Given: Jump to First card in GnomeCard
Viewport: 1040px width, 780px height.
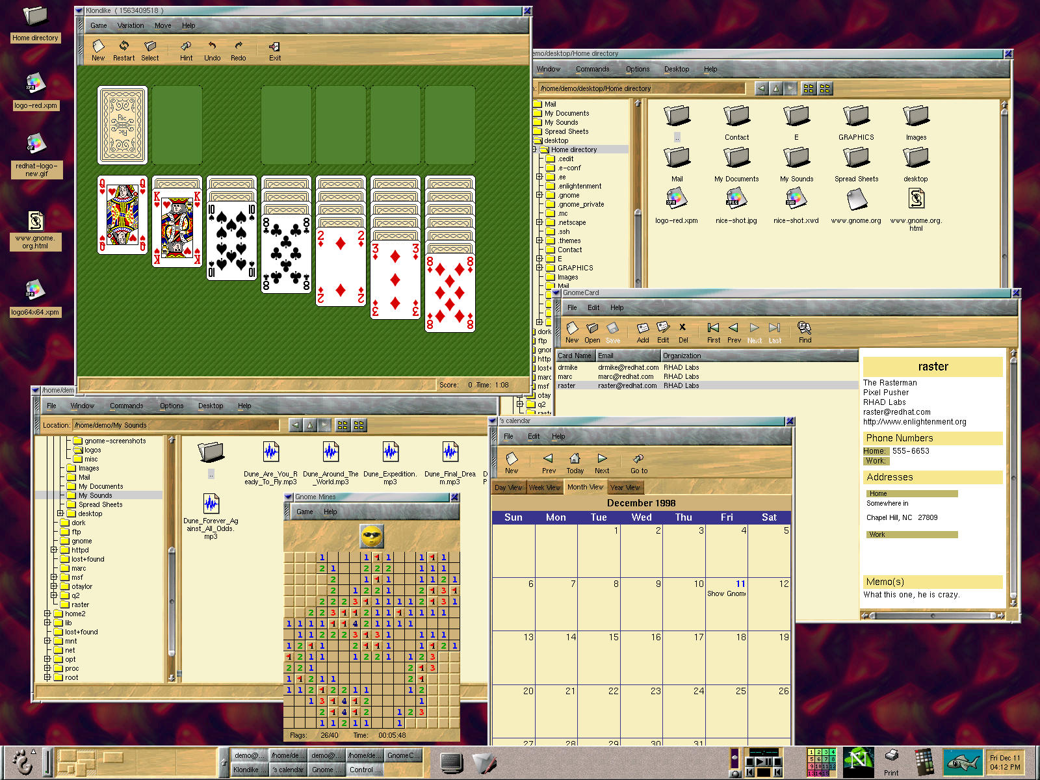Looking at the screenshot, I should click(x=714, y=331).
